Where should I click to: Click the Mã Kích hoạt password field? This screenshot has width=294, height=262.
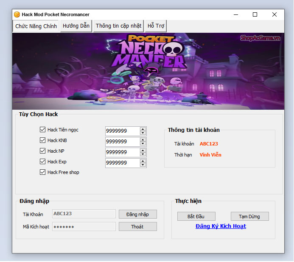point(84,227)
